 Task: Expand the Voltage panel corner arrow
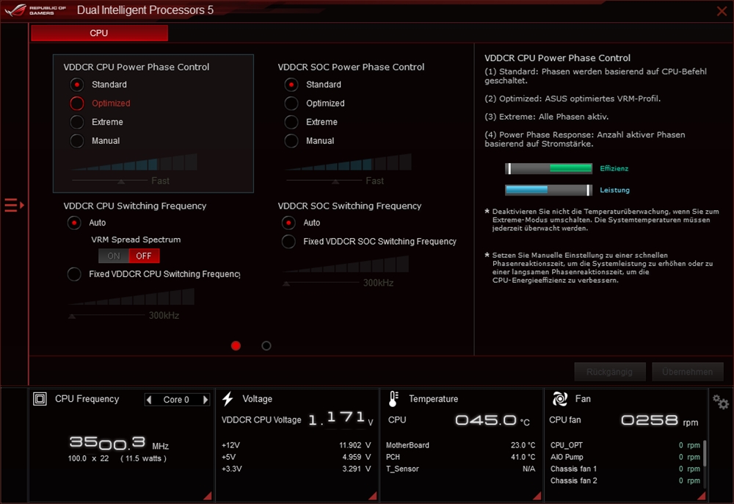(x=373, y=496)
